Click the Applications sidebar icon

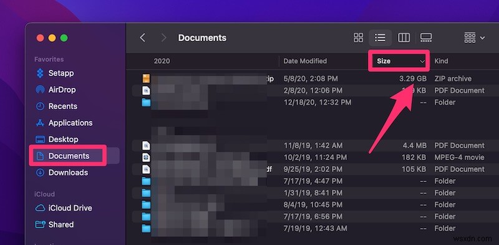pos(40,123)
